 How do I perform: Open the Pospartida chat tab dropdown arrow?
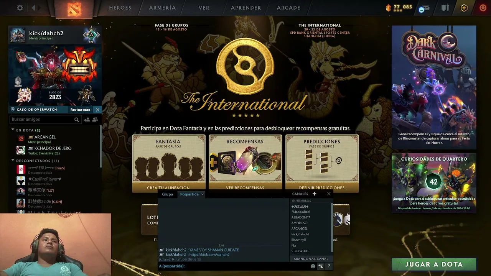pos(202,194)
